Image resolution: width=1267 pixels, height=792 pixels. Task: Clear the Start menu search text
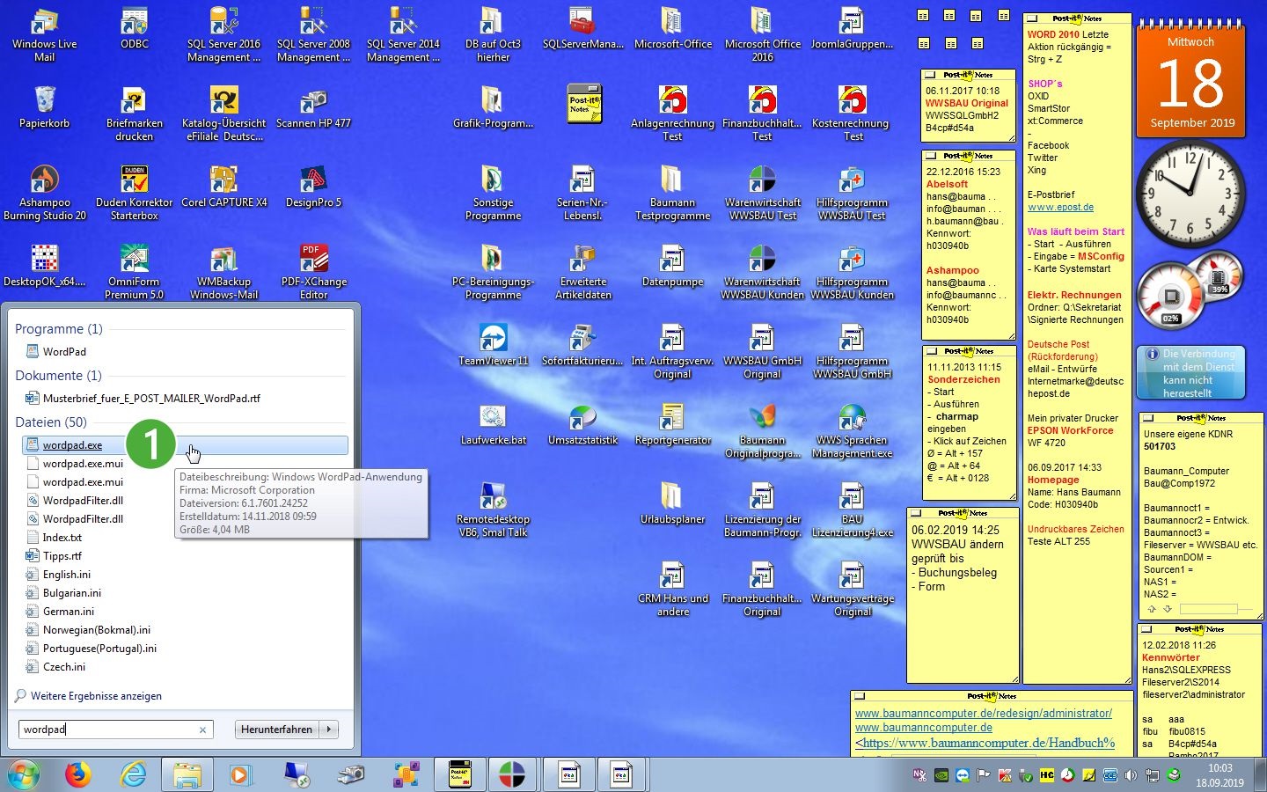pos(202,730)
